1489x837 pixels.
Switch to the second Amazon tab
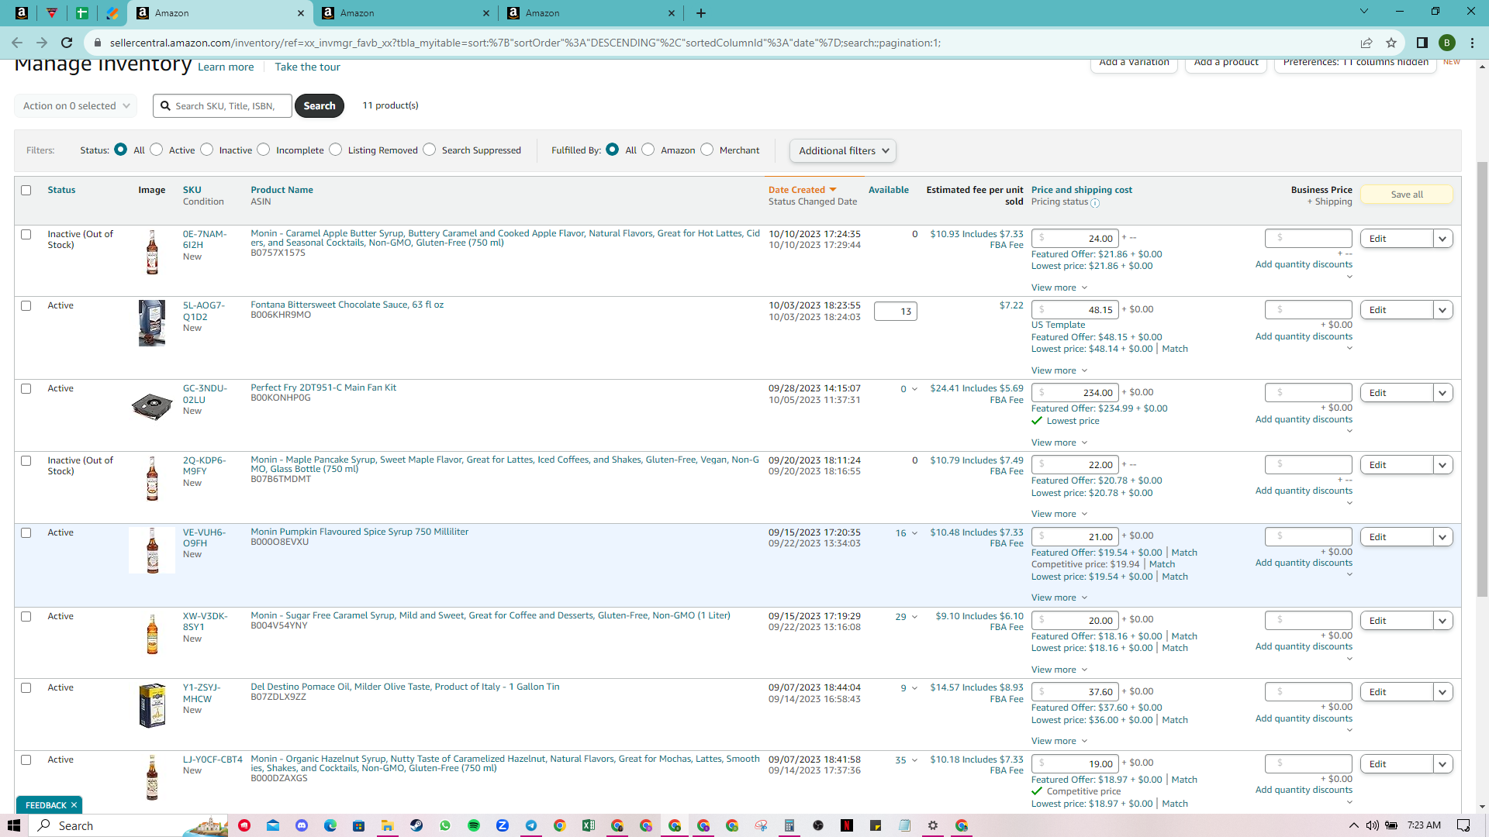(x=405, y=13)
